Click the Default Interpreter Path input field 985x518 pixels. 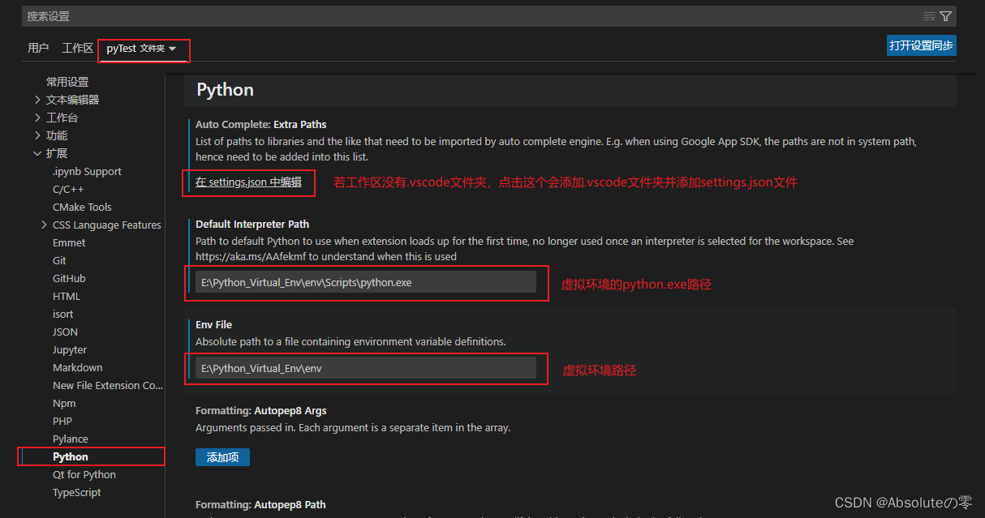tap(365, 281)
